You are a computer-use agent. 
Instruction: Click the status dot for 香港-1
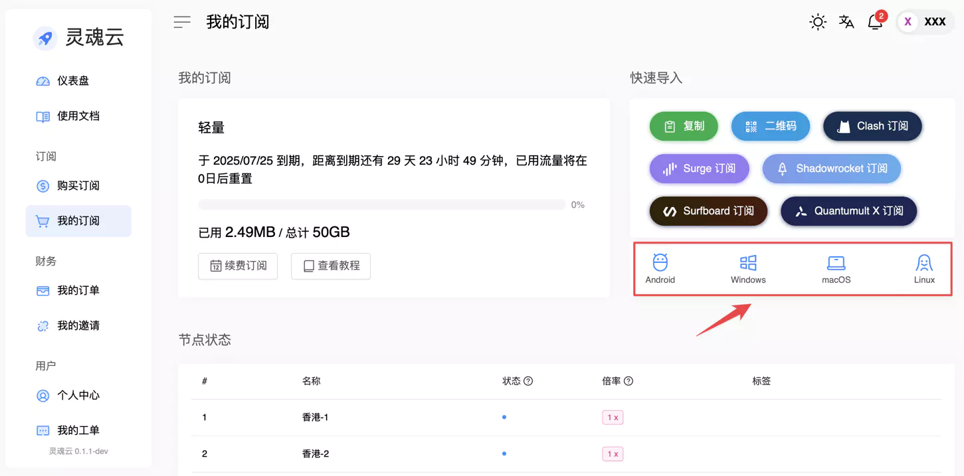pyautogui.click(x=504, y=417)
